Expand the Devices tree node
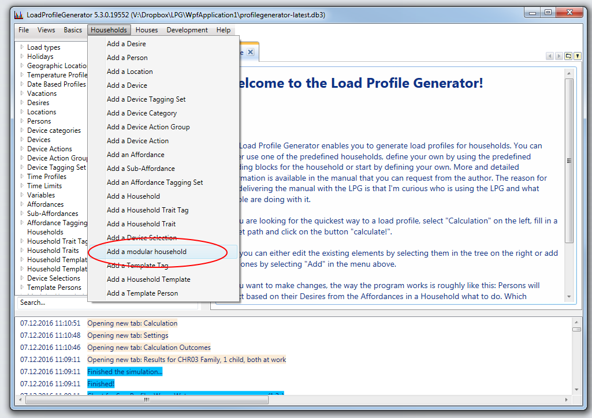 (x=22, y=140)
